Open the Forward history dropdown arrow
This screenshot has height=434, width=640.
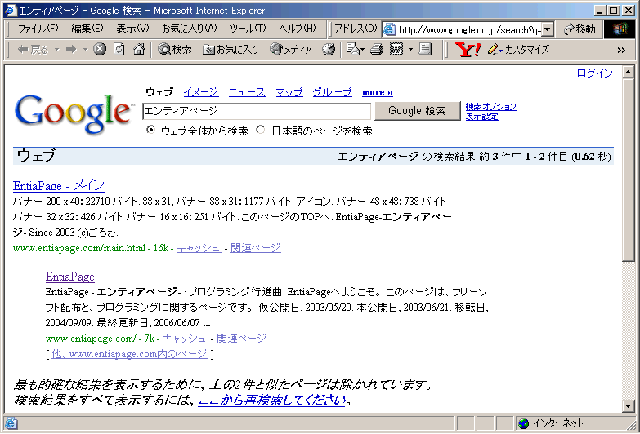point(85,50)
